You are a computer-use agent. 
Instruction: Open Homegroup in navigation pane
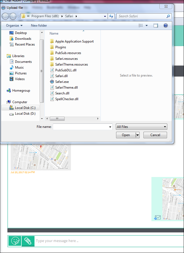pos(18,91)
